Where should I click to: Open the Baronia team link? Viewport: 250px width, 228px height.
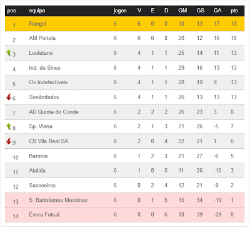point(38,156)
